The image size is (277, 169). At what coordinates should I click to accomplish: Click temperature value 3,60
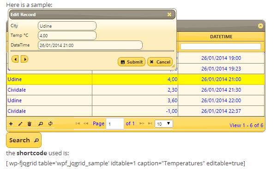point(172,100)
